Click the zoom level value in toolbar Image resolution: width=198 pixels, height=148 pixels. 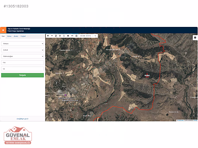click(x=95, y=36)
